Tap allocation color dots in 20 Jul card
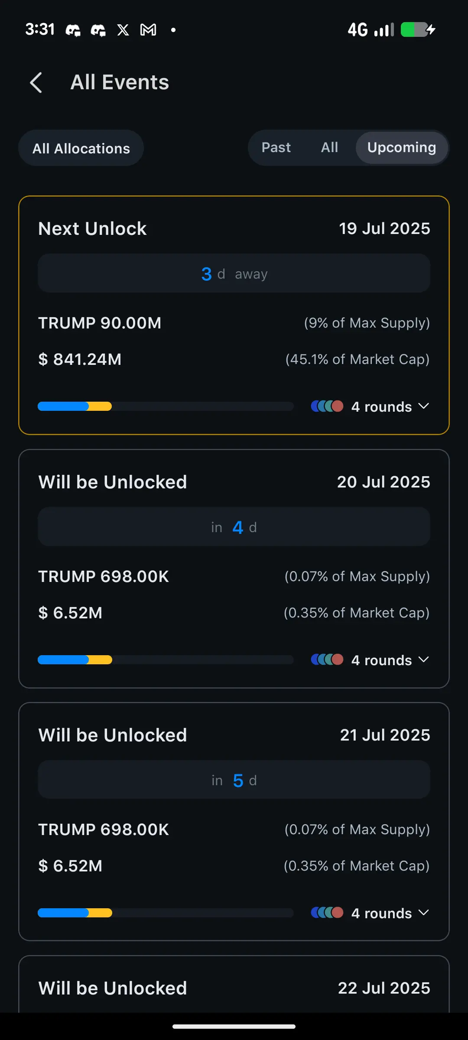 pos(327,660)
